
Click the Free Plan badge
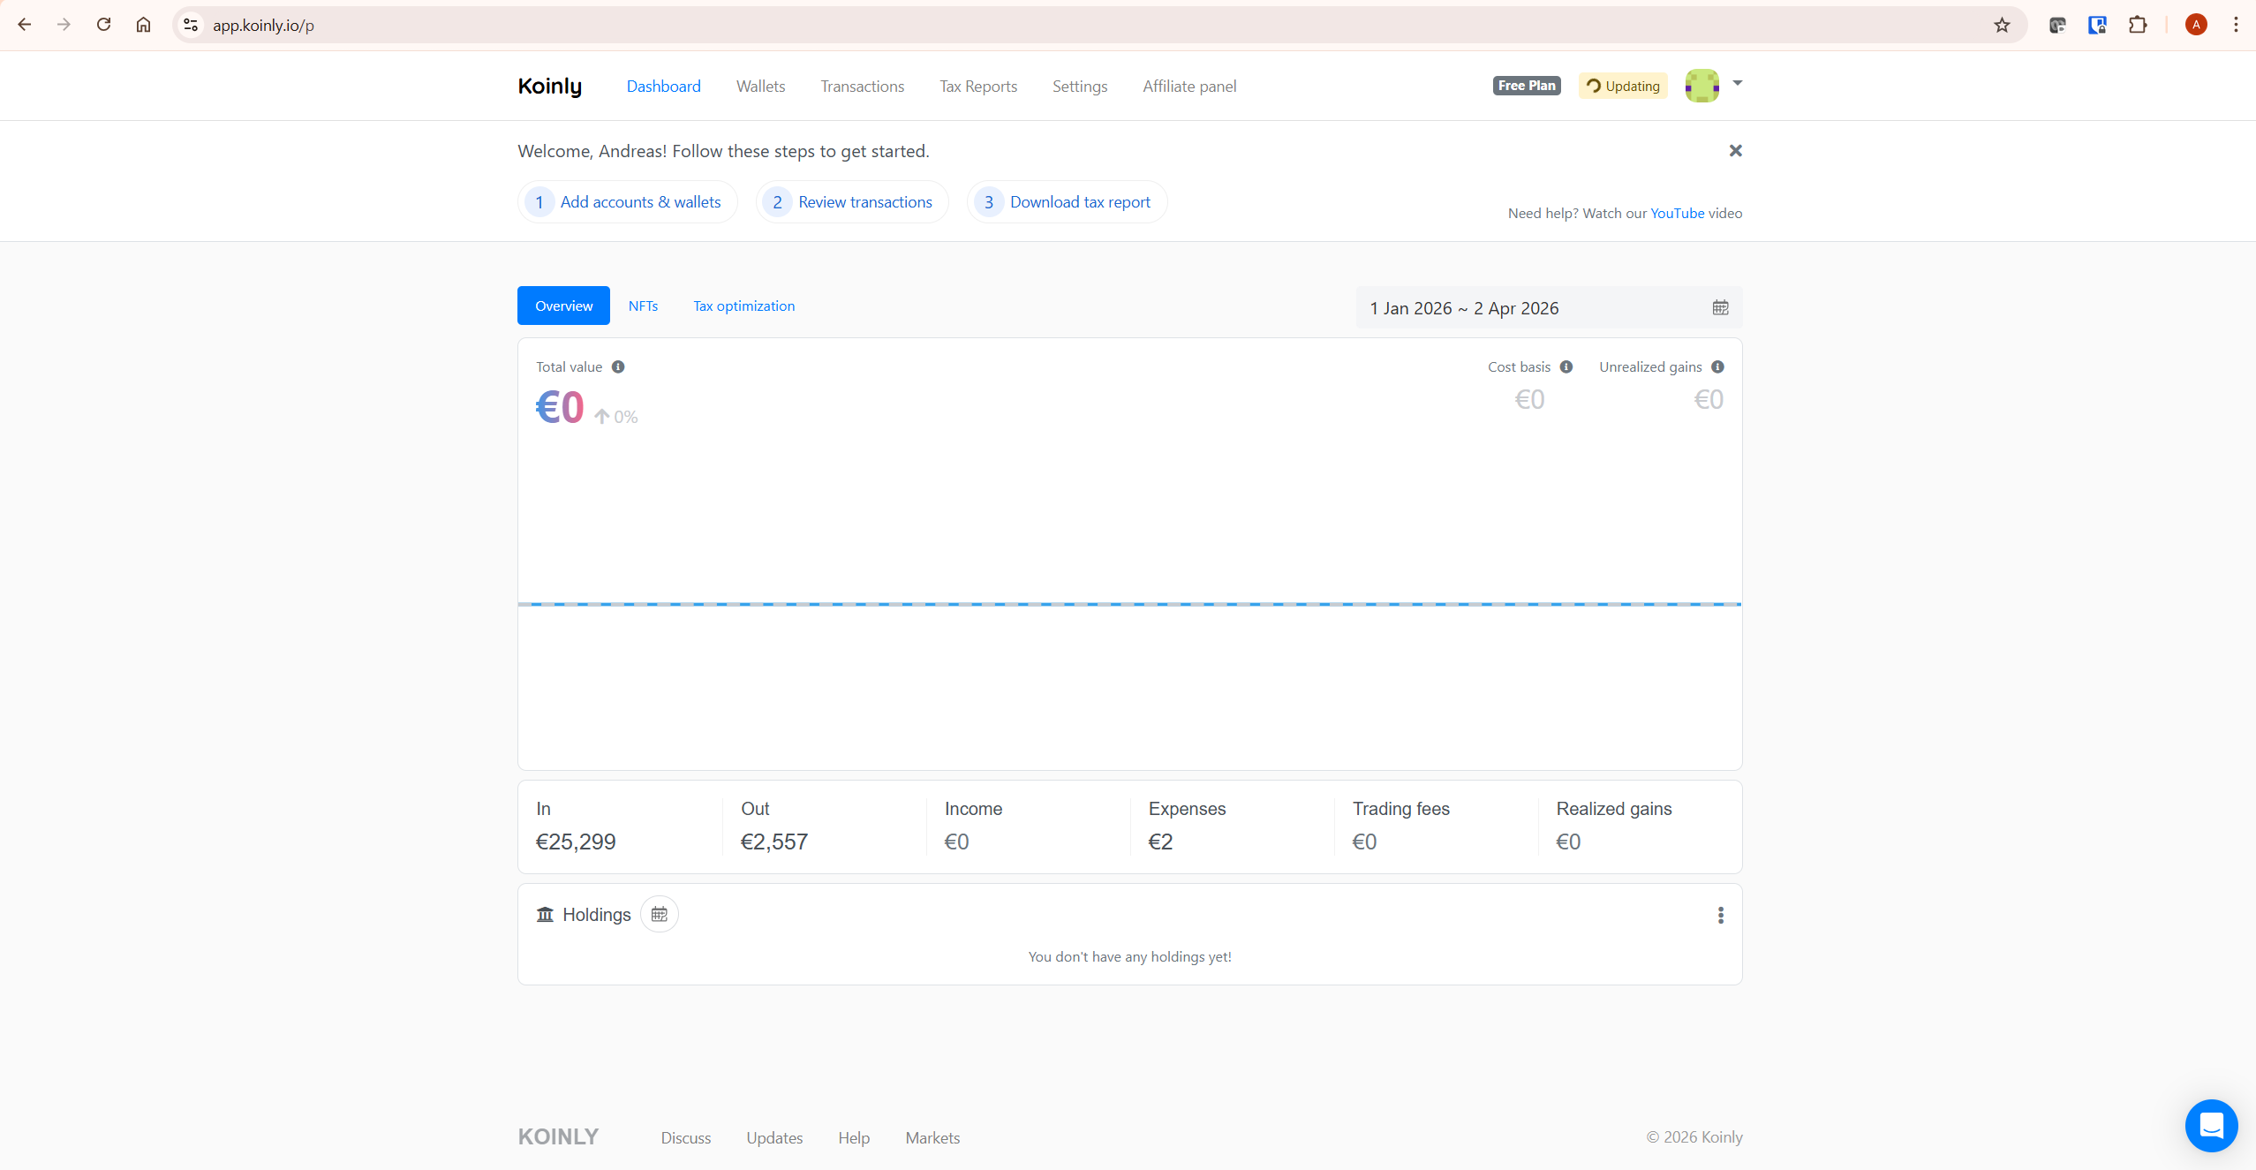pyautogui.click(x=1526, y=85)
